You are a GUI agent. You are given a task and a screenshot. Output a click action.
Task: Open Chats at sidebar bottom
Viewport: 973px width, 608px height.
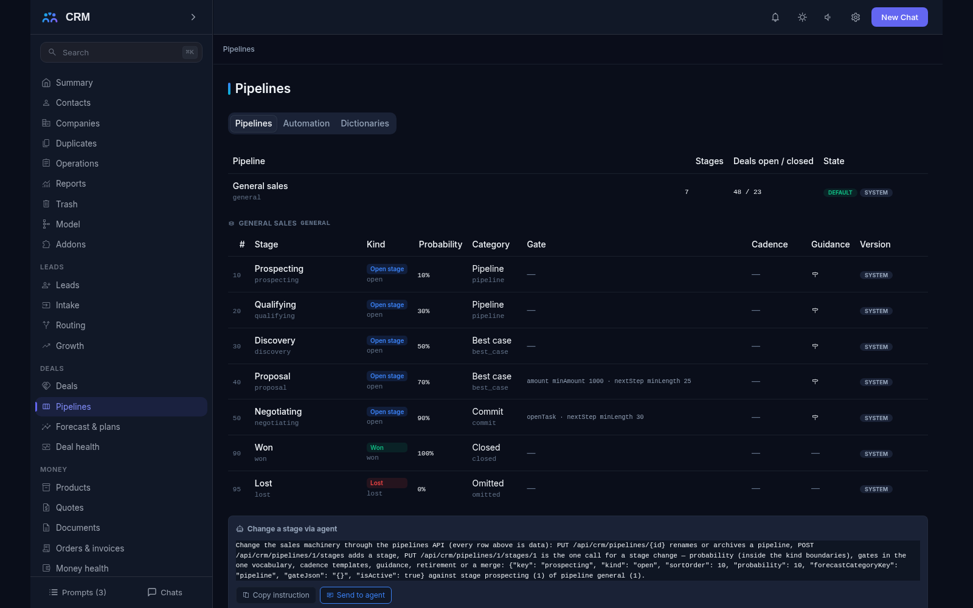pyautogui.click(x=165, y=592)
